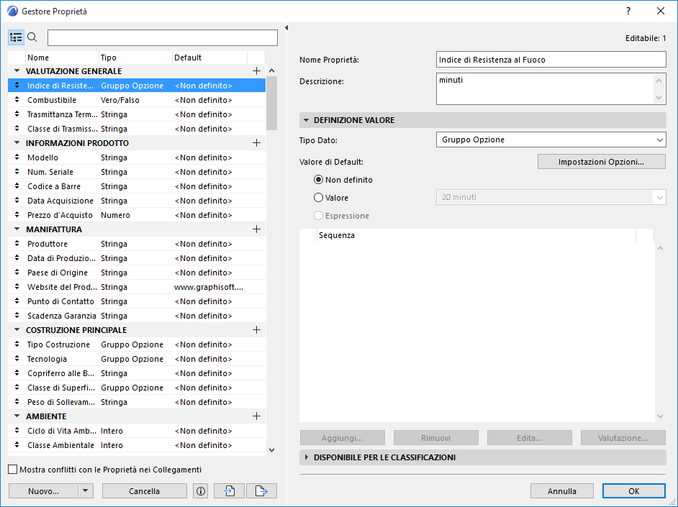Collapse the VALUTAZIONE GENERALE group

point(17,70)
